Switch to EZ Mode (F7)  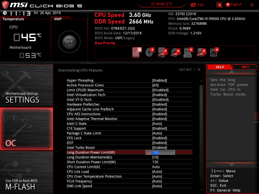click(162, 4)
